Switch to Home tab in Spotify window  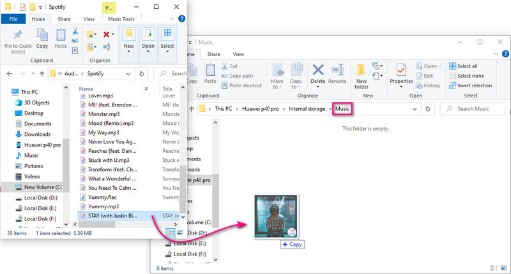(38, 19)
